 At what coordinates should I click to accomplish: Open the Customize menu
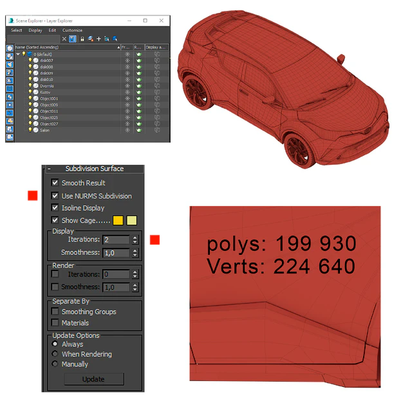pos(72,30)
